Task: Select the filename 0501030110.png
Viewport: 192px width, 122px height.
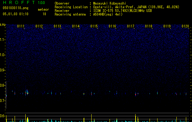Action: (x=16, y=8)
